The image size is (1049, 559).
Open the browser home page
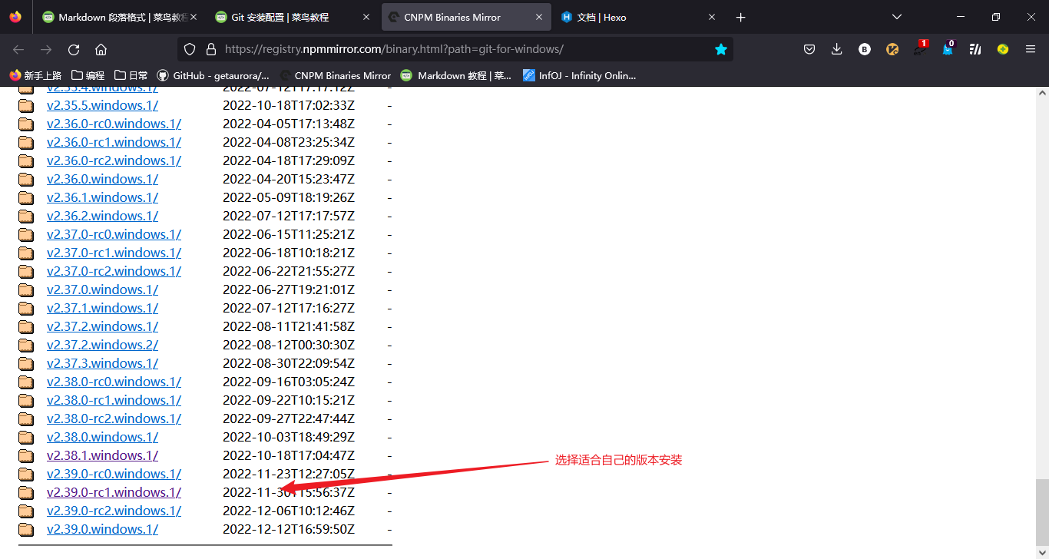coord(101,49)
